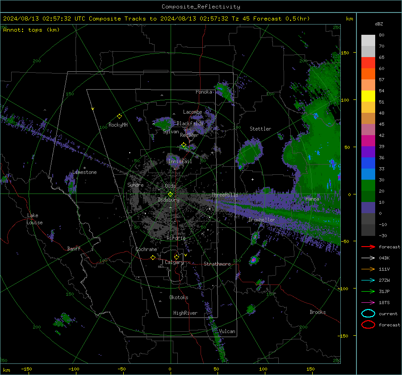Click the '-30' value in dBZ scale

382,235
